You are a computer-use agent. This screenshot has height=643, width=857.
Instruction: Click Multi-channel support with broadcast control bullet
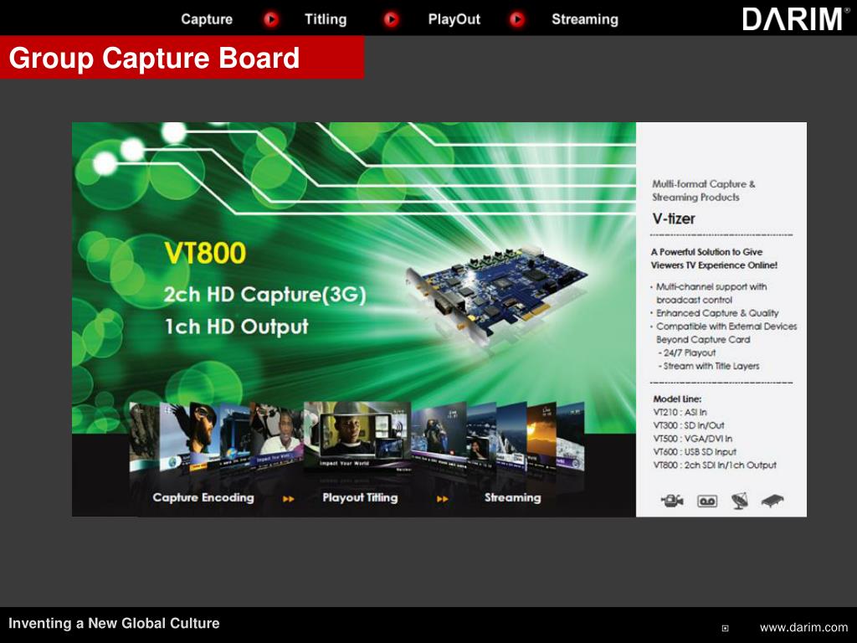pyautogui.click(x=710, y=293)
